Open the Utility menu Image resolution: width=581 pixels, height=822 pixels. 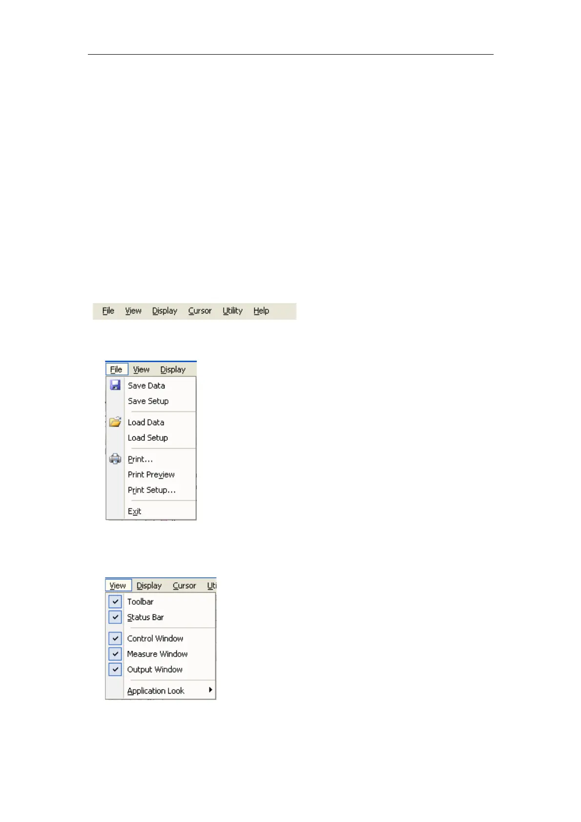click(232, 311)
